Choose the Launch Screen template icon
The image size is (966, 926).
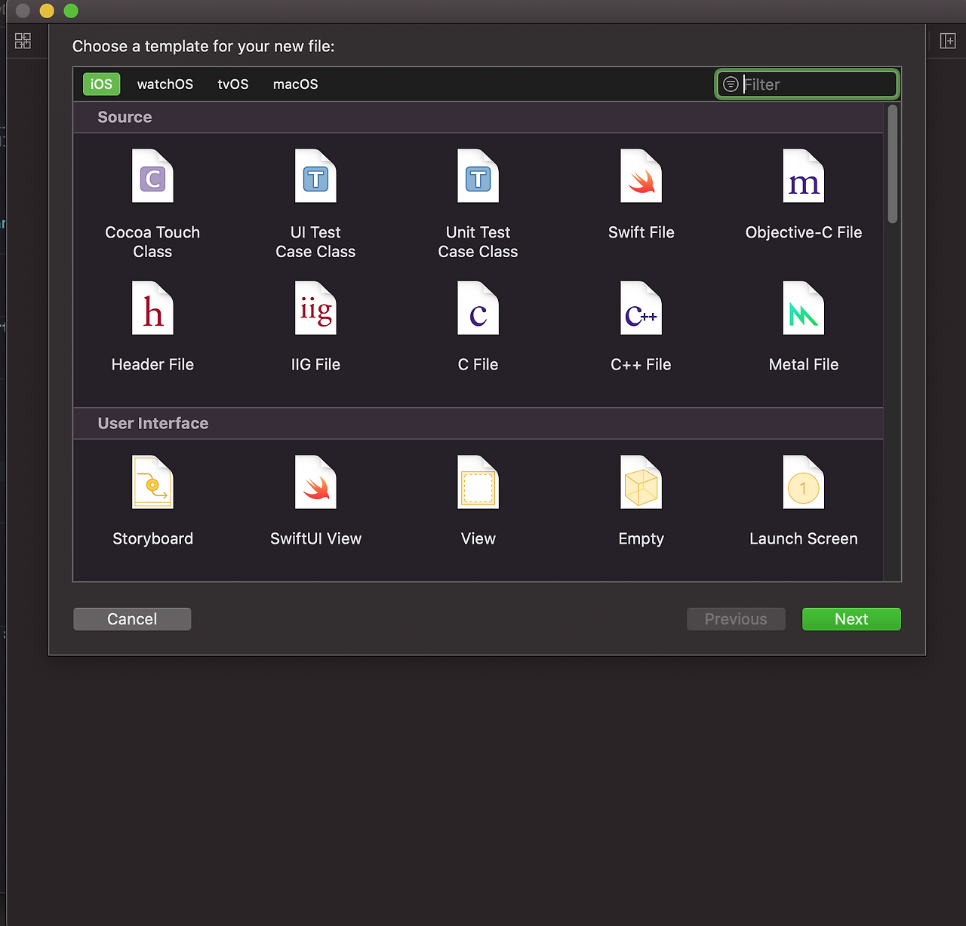(803, 482)
